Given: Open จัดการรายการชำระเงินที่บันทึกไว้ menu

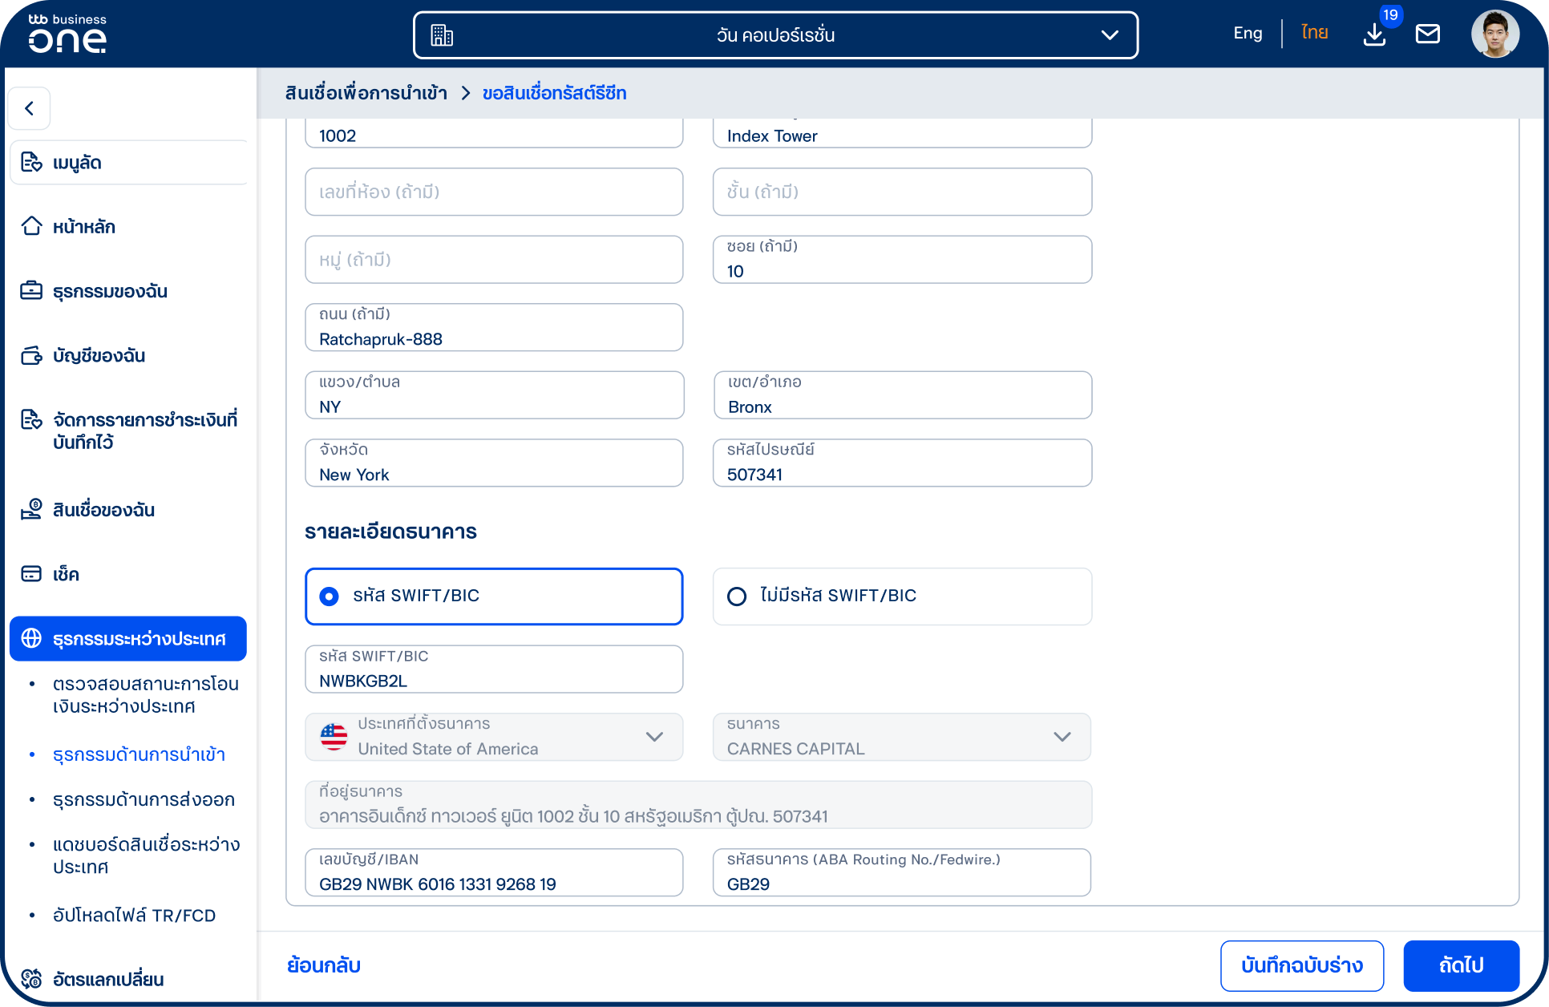Looking at the screenshot, I should coord(128,431).
